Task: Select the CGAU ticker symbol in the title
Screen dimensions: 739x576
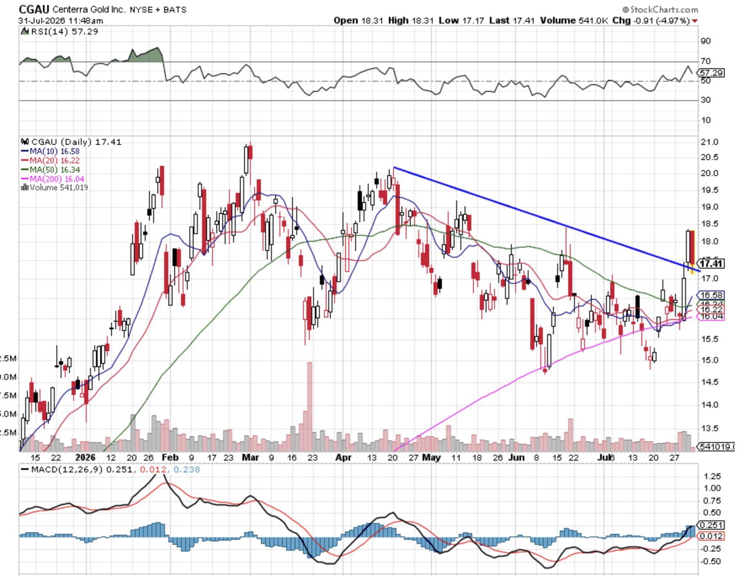Action: coord(34,9)
